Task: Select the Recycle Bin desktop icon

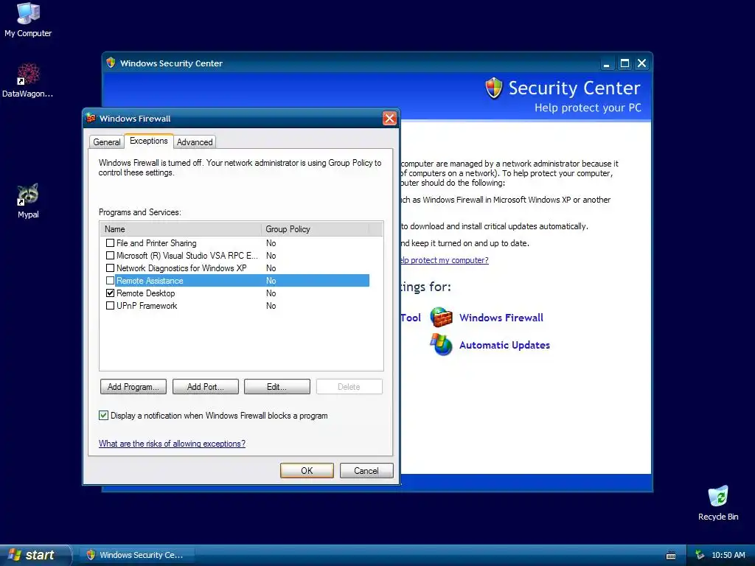Action: tap(718, 496)
